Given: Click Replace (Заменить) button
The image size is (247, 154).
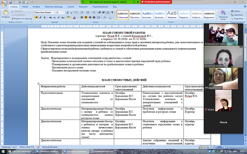Looking at the screenshot, I should tap(237, 15).
